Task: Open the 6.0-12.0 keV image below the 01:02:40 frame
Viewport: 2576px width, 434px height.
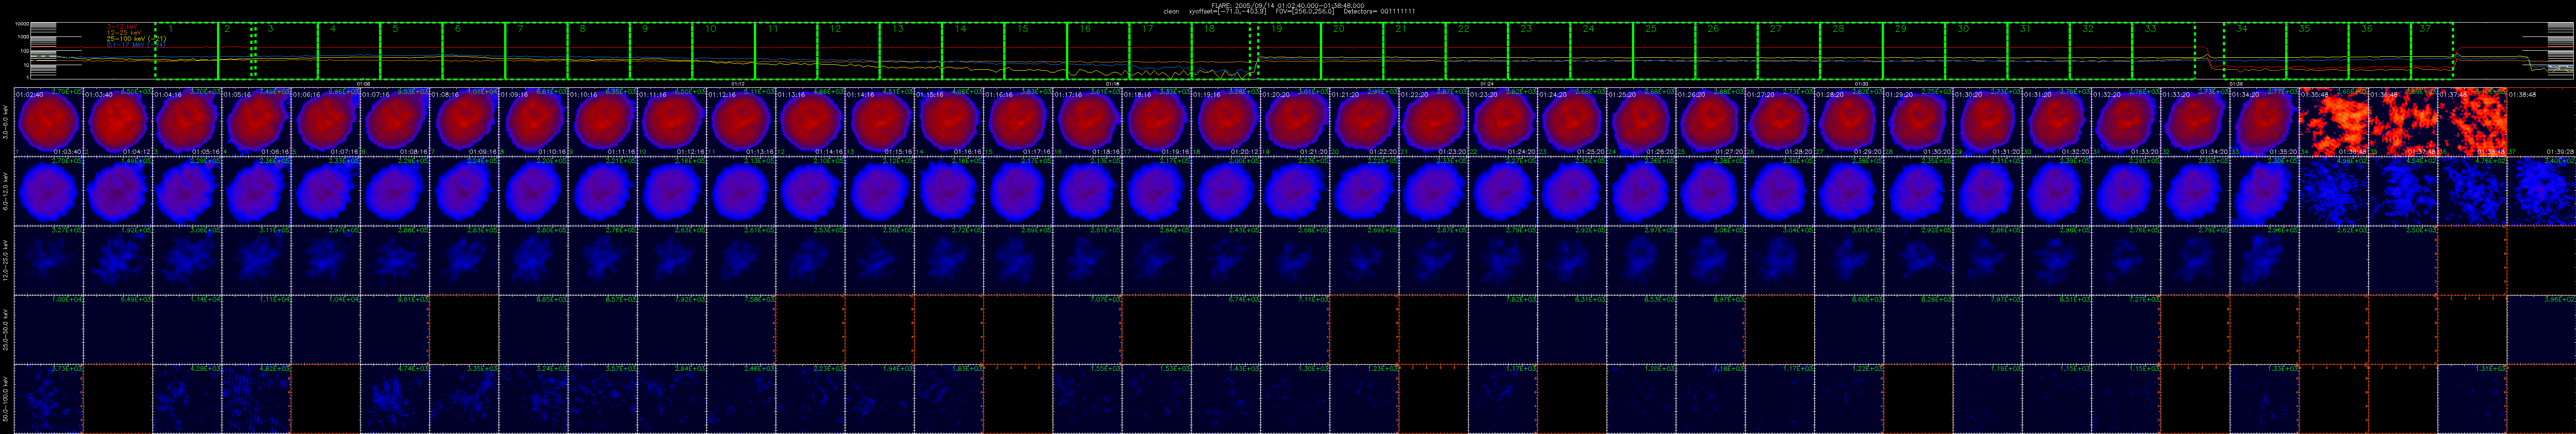Action: (48, 191)
